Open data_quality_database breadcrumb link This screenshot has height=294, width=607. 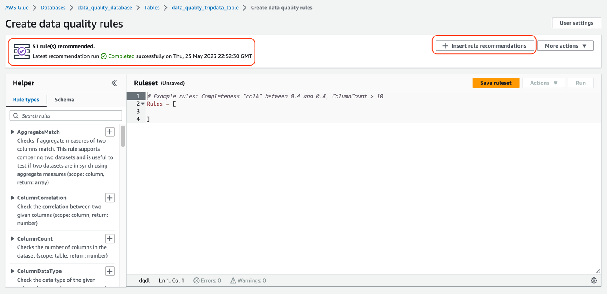tap(105, 8)
